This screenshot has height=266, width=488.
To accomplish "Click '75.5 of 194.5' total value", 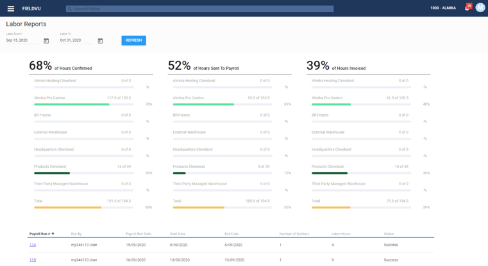I will coord(398,201).
